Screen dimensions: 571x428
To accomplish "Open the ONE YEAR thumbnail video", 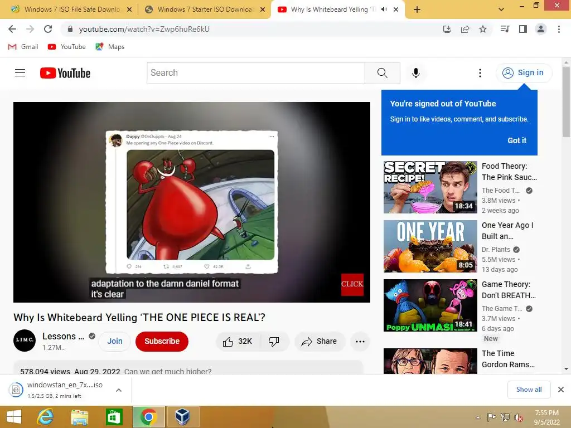I will [430, 246].
